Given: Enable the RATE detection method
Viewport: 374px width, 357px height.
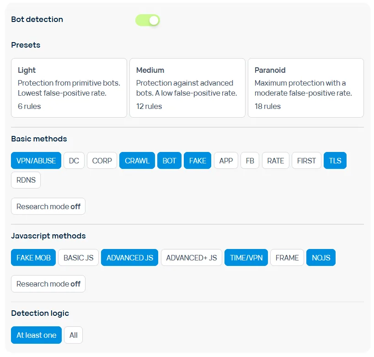Looking at the screenshot, I should click(276, 161).
